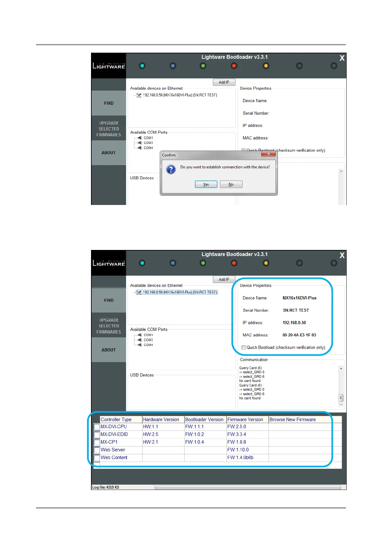Click scroll up arrow of lower Communication log

tap(341, 368)
